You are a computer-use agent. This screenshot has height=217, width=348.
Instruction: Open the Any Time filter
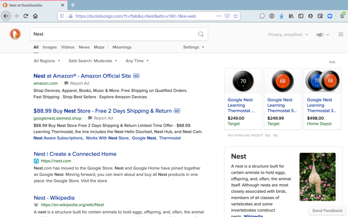(137, 61)
